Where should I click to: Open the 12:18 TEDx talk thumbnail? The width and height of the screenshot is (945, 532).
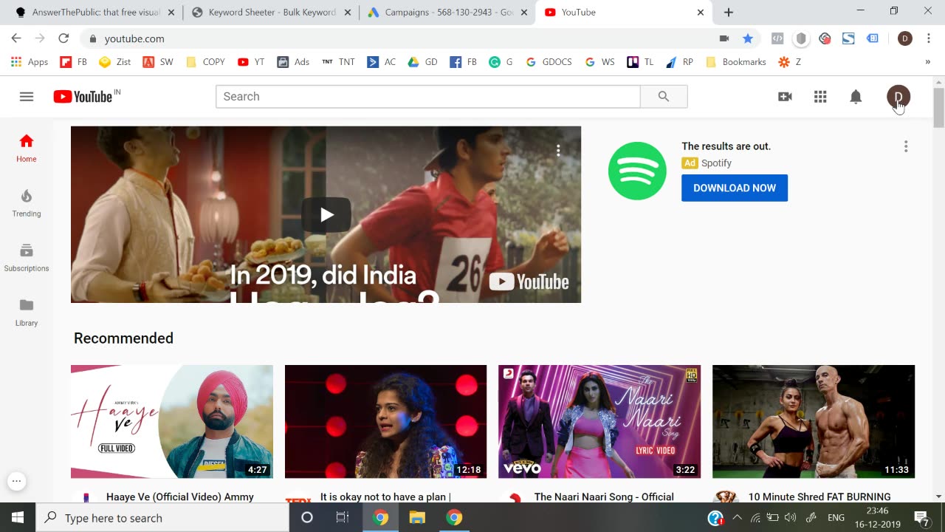pos(386,422)
